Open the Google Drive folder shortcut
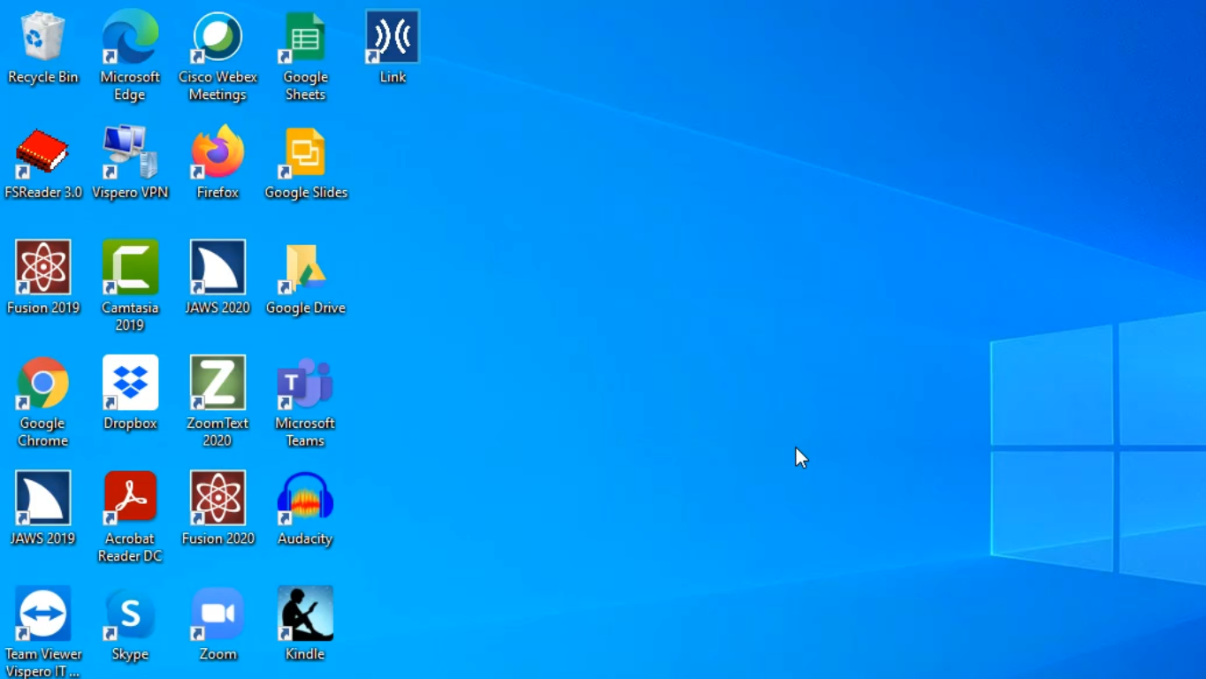This screenshot has width=1206, height=679. (305, 267)
